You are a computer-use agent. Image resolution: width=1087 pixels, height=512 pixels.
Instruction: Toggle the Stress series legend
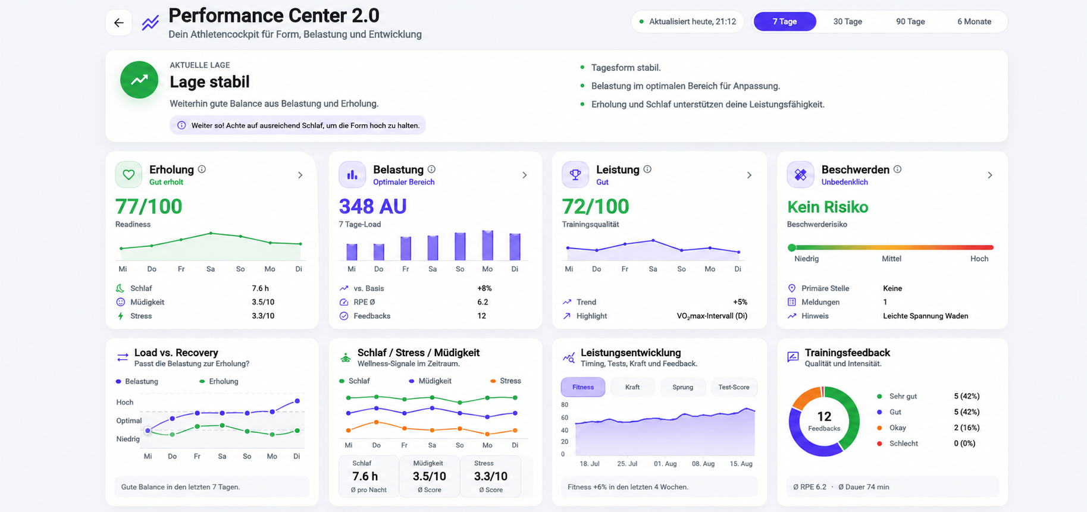pos(506,381)
